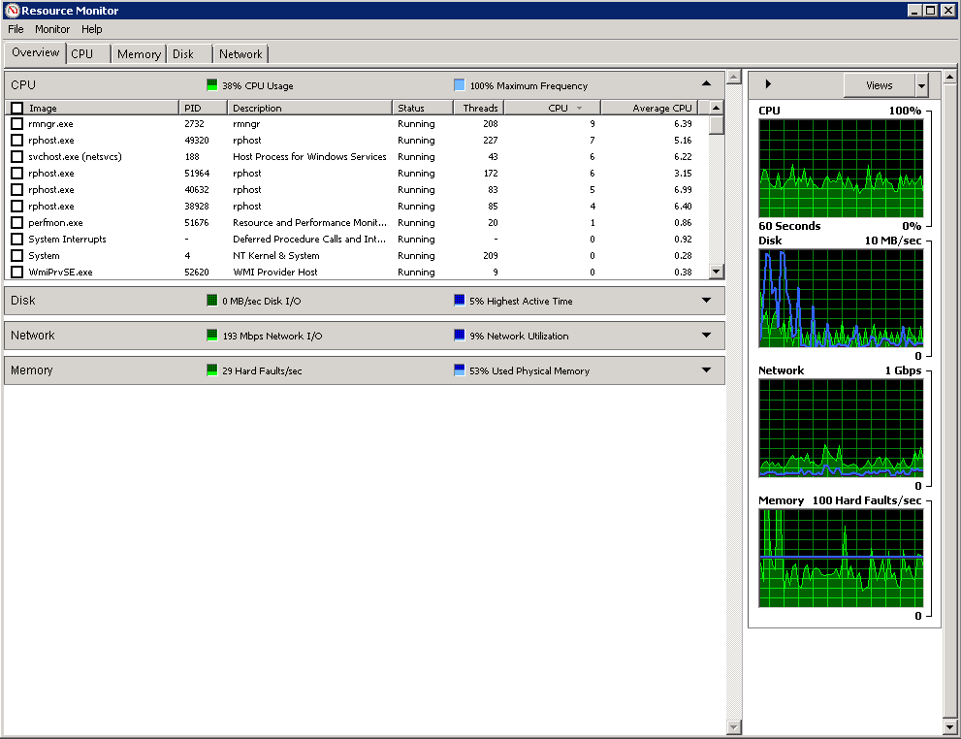Image resolution: width=961 pixels, height=739 pixels.
Task: Click the CPU usage graph
Action: click(841, 168)
